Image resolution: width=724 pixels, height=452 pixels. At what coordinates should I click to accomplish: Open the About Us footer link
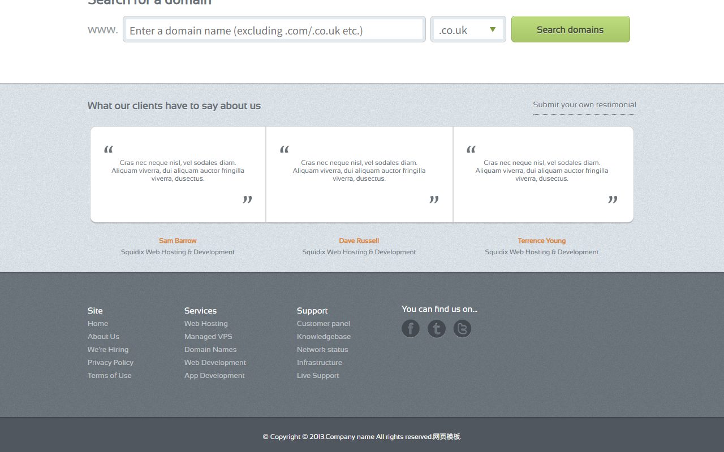104,337
